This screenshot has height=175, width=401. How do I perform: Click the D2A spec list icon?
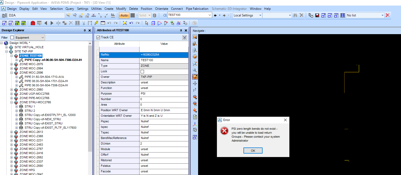click(x=5, y=15)
